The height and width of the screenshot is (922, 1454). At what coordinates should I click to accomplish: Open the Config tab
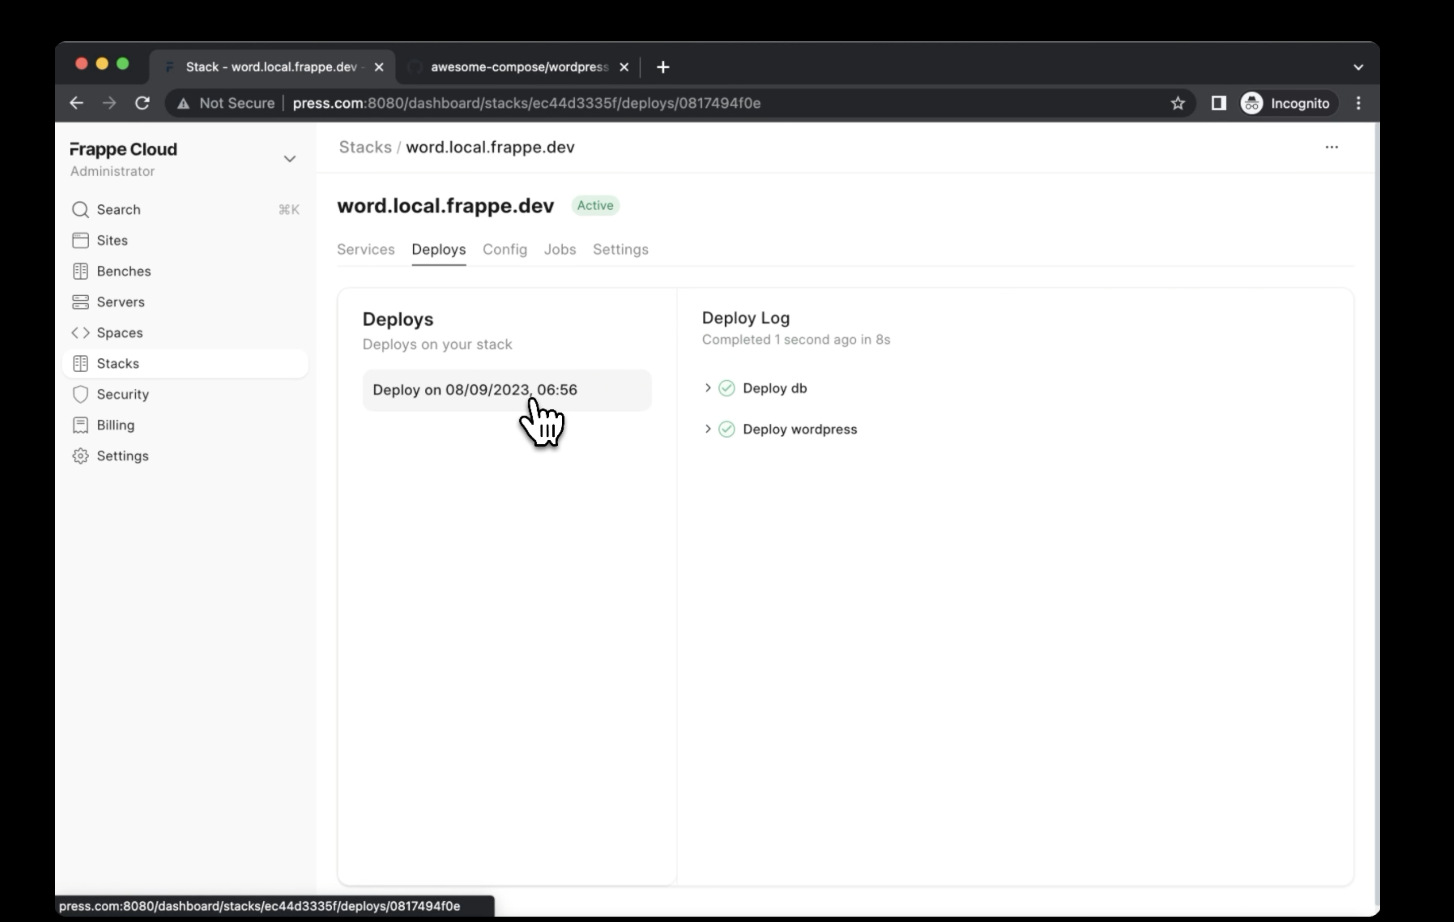click(505, 249)
